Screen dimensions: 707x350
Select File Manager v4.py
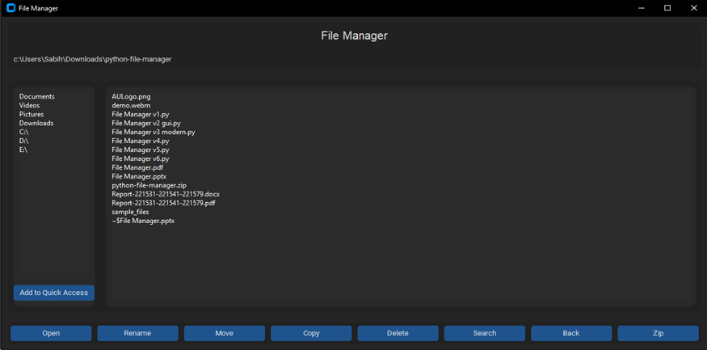click(x=141, y=141)
